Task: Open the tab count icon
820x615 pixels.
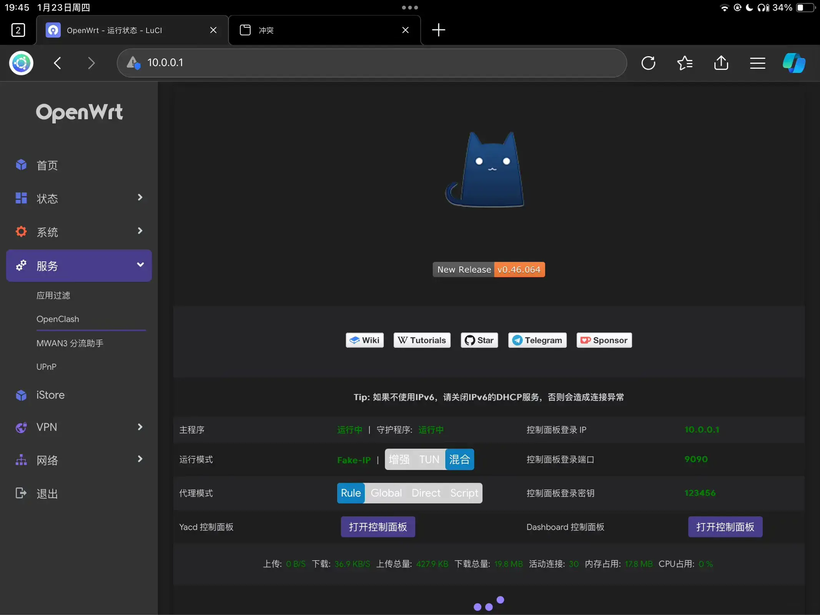Action: pos(18,30)
